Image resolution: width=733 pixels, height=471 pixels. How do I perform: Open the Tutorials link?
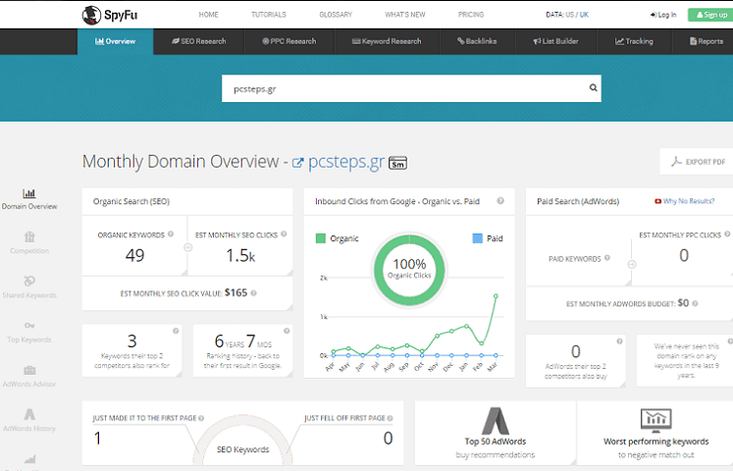[x=269, y=15]
